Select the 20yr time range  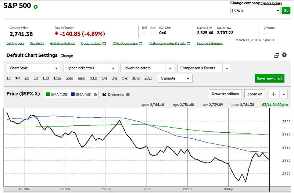(148, 78)
